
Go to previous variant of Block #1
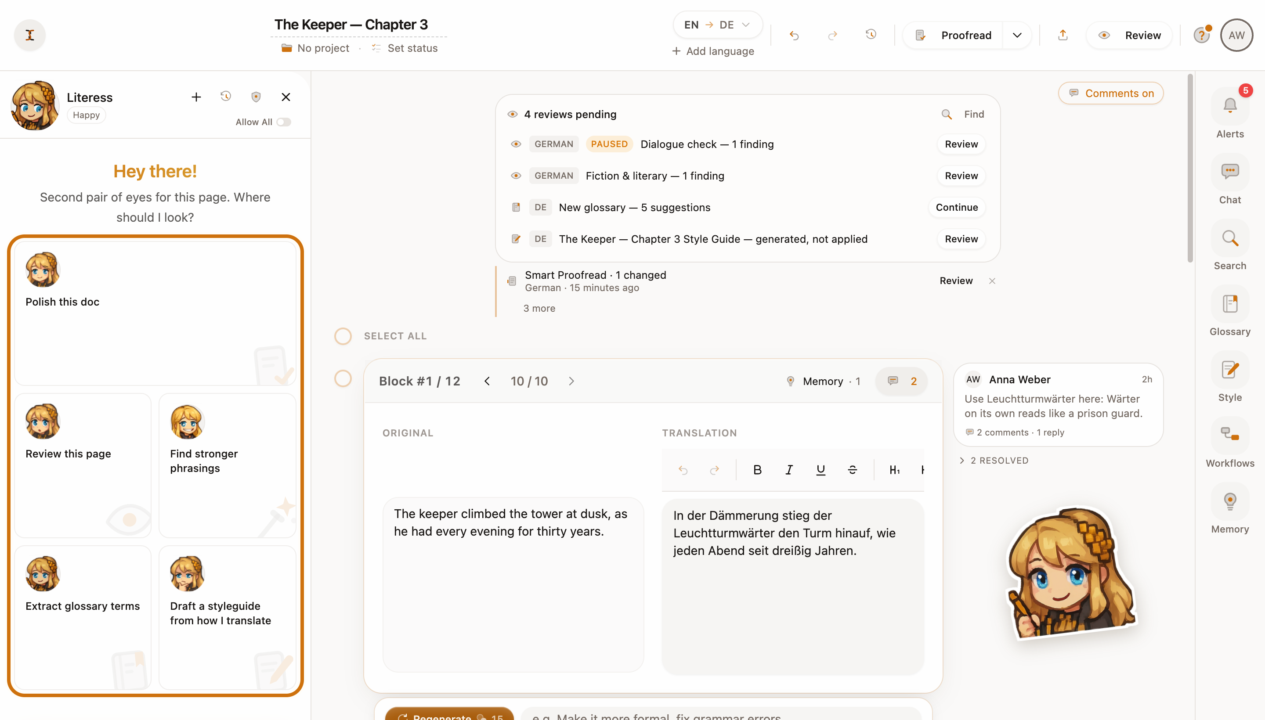click(487, 381)
